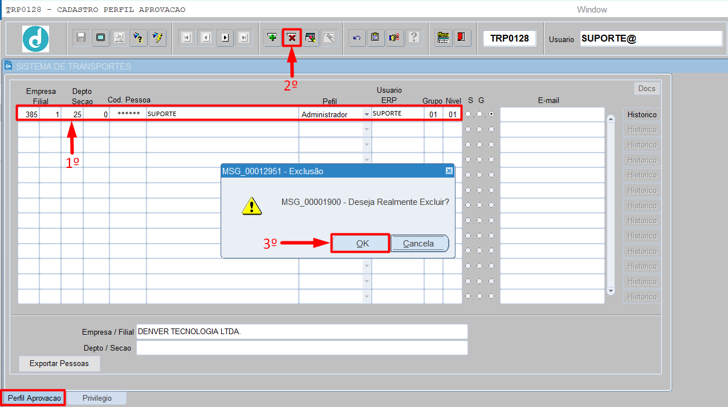Select the Perfil Aprovacao tab
The width and height of the screenshot is (728, 407).
34,398
